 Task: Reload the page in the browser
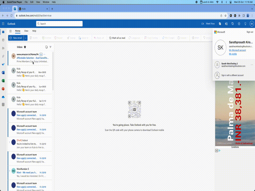tap(11, 16)
